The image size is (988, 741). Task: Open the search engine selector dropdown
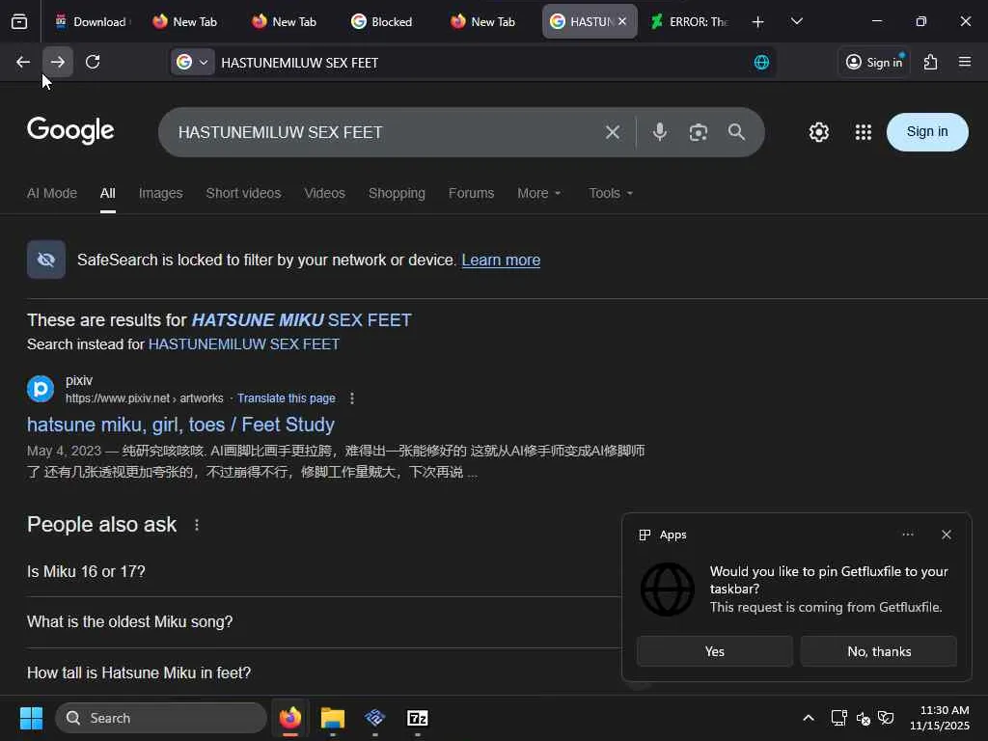click(x=192, y=63)
